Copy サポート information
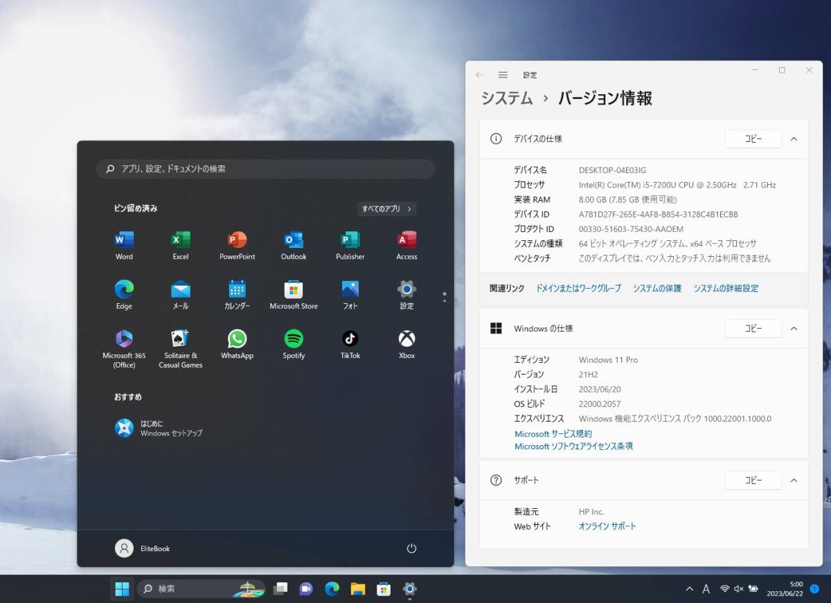Viewport: 831px width, 603px height. [753, 480]
